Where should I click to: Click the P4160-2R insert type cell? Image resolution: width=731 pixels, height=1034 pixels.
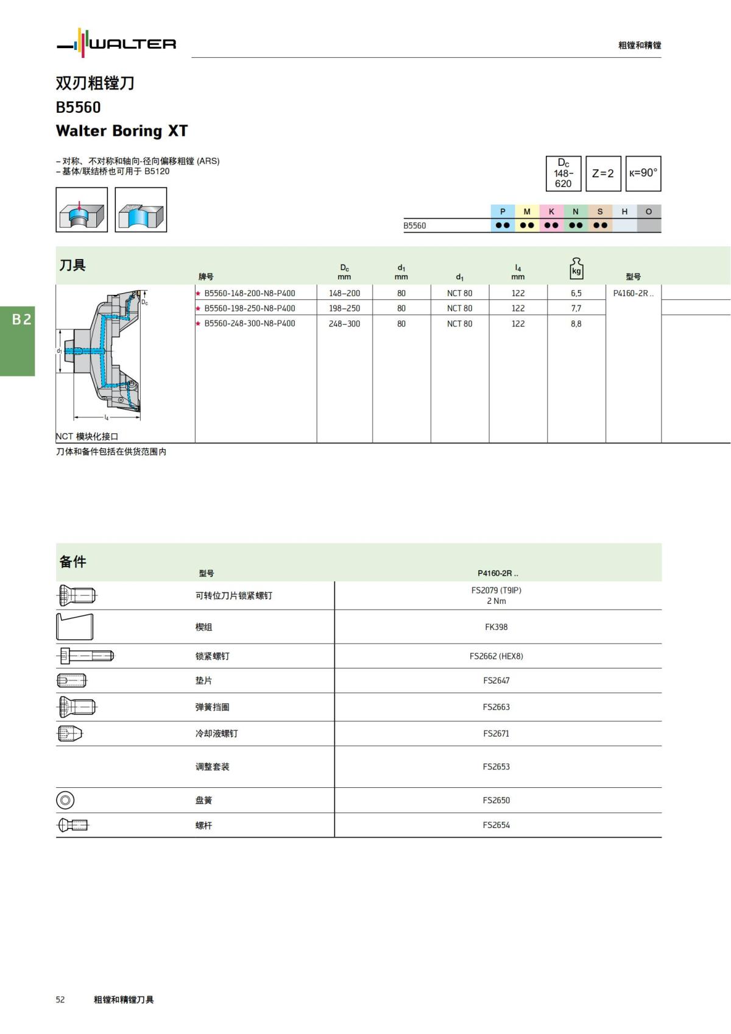tap(634, 293)
